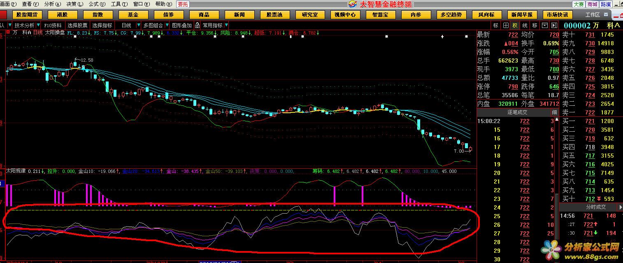
Task: Click the grid layout icon beside 标
Action: pyautogui.click(x=506, y=25)
